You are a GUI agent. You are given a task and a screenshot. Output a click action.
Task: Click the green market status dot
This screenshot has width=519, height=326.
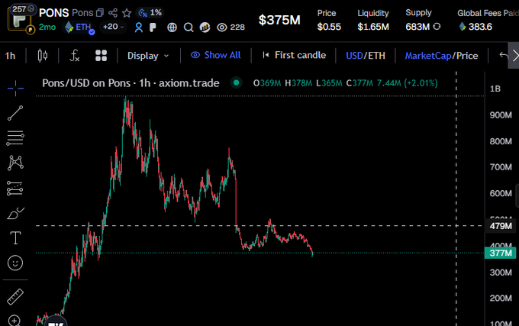pos(237,82)
